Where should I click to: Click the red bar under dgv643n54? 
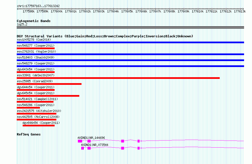coord(36,72)
